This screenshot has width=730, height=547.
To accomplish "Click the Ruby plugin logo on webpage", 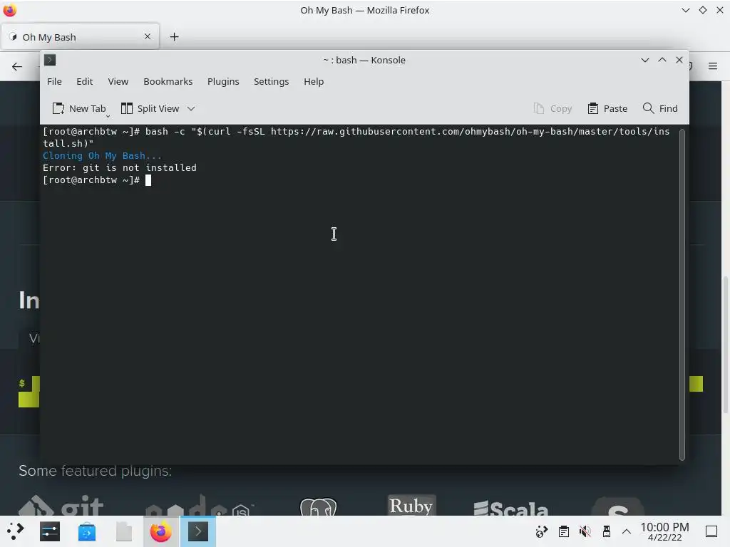I will (x=412, y=505).
